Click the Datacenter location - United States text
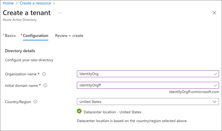Image resolution: width=222 pixels, height=131 pixels. pyautogui.click(x=112, y=112)
